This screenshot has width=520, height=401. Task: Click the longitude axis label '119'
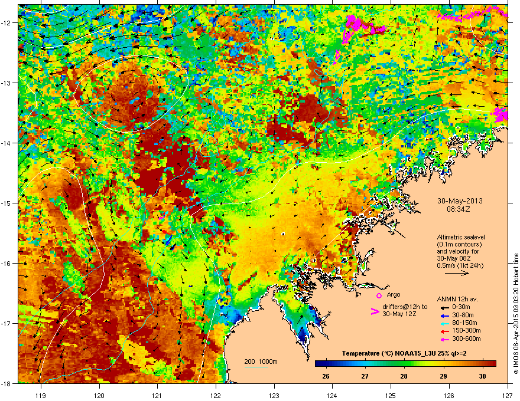pos(41,395)
